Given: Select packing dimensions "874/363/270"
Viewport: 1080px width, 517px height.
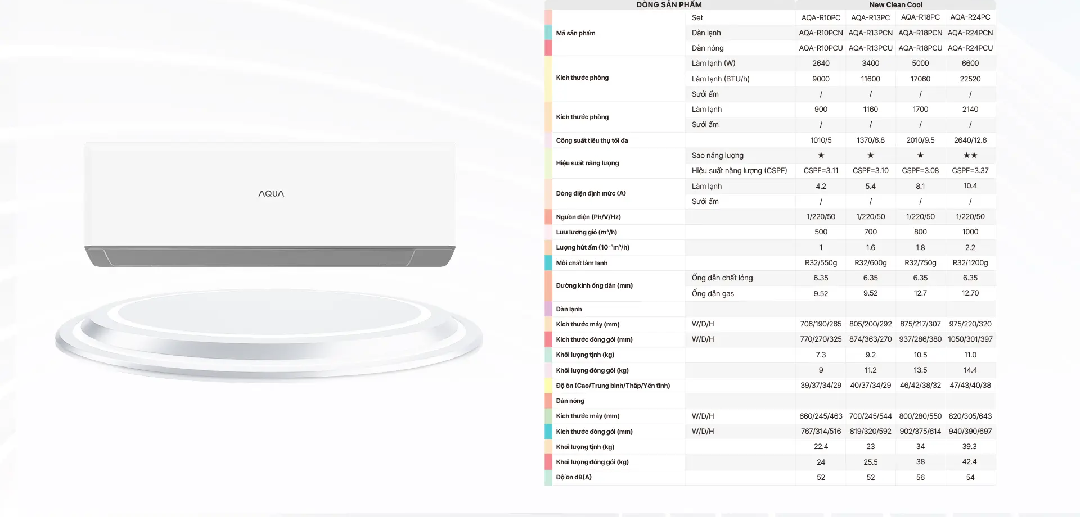Looking at the screenshot, I should click(870, 339).
